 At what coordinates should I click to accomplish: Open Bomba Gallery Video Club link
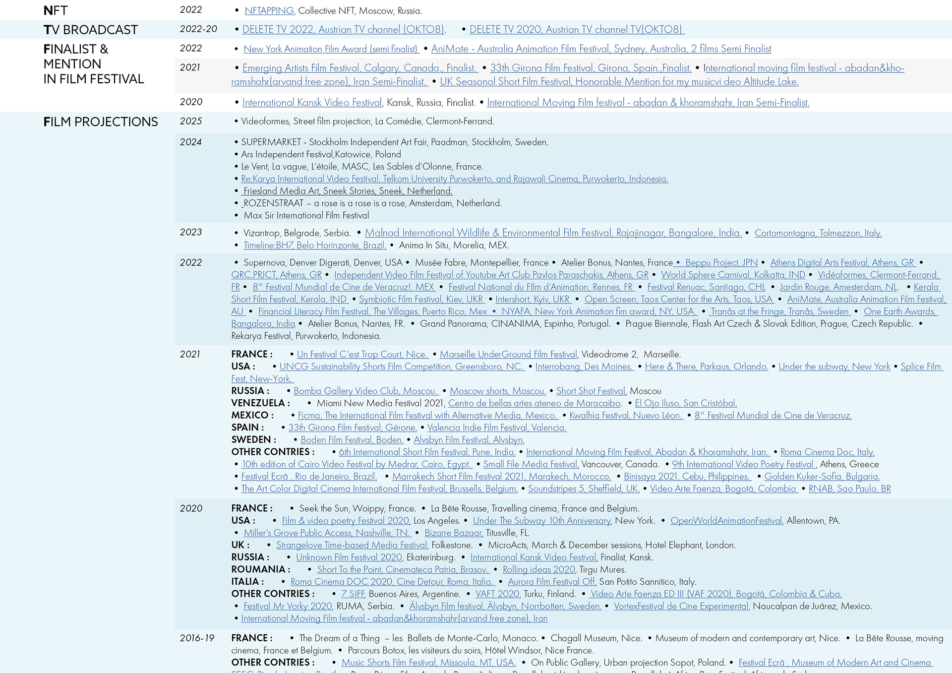pyautogui.click(x=365, y=391)
